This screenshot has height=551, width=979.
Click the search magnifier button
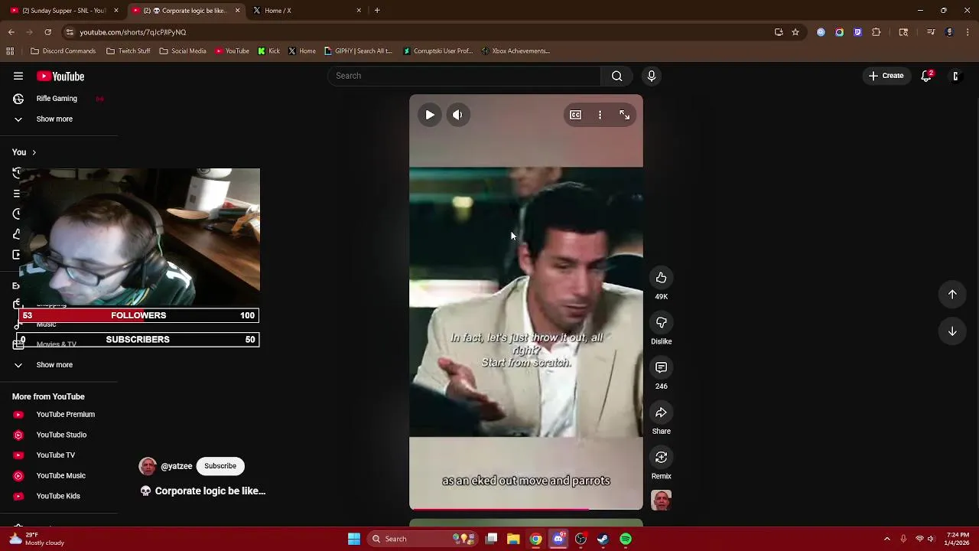tap(616, 76)
